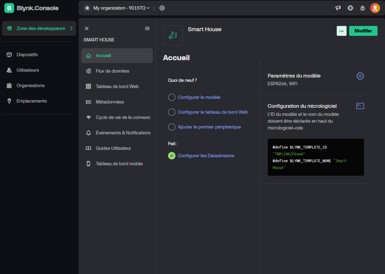Open Tableau de bord Web section

[117, 86]
